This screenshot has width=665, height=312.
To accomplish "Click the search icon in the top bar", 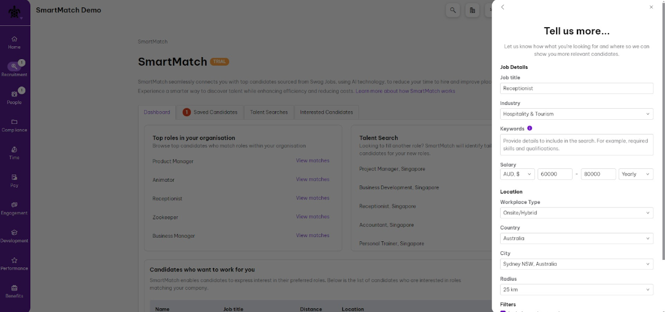I will (453, 10).
